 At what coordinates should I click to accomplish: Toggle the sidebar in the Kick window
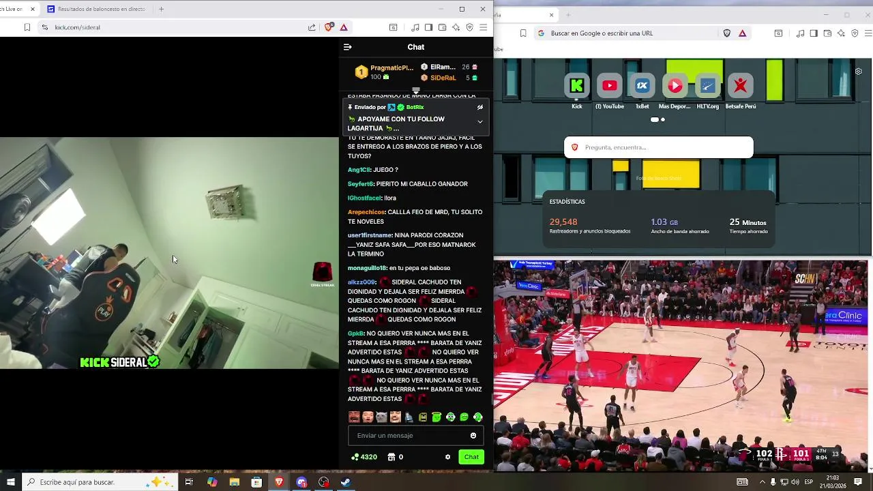click(428, 27)
